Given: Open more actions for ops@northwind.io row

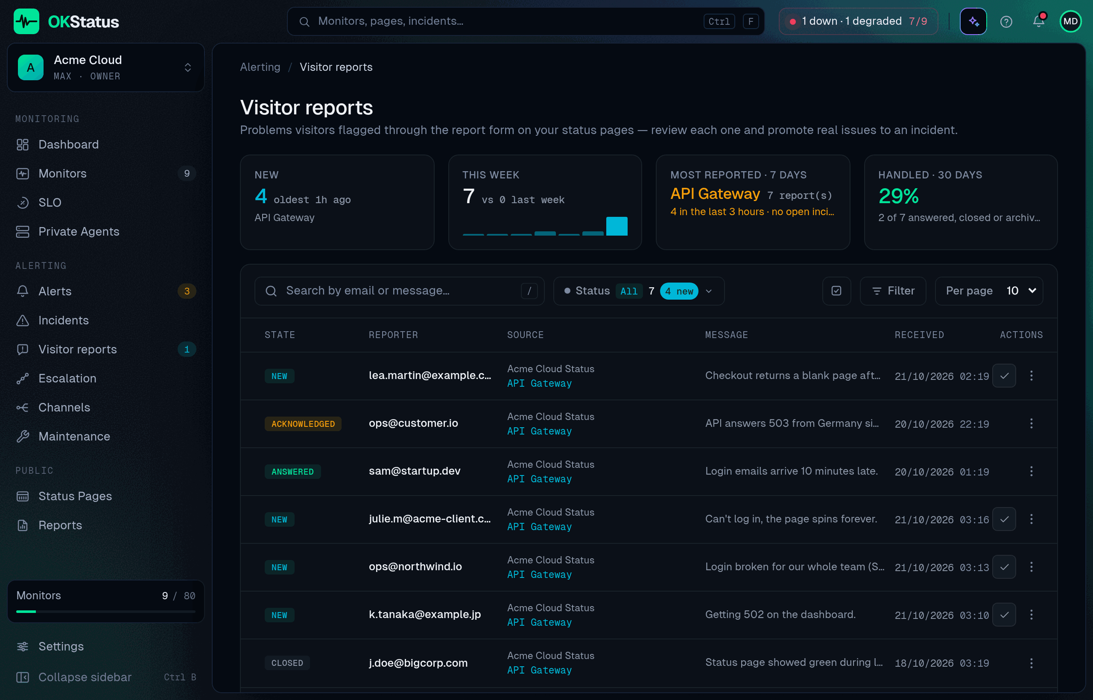Looking at the screenshot, I should tap(1031, 567).
